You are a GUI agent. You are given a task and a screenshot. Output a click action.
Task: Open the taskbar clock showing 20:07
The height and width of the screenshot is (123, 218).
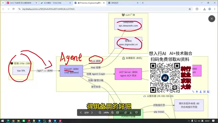[207, 121]
